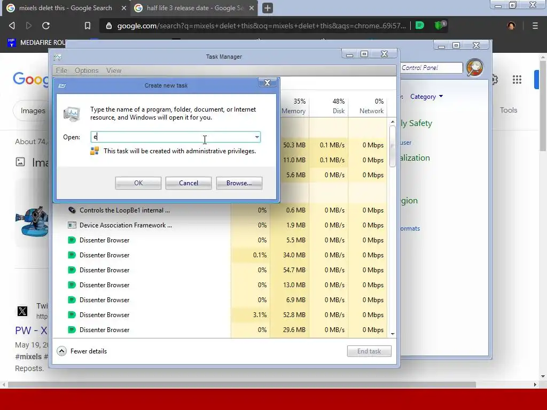
Task: Open the Open field dropdown arrow
Action: tap(257, 137)
